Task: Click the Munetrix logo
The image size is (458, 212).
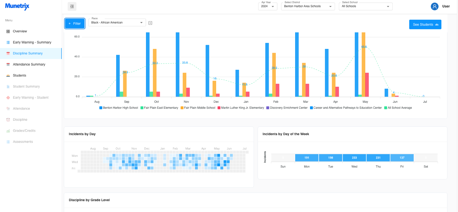Action: (x=17, y=6)
